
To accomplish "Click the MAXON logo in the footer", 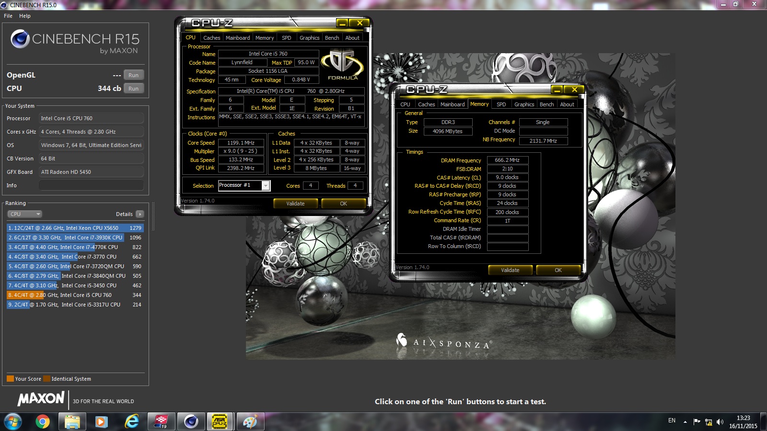I will click(41, 398).
